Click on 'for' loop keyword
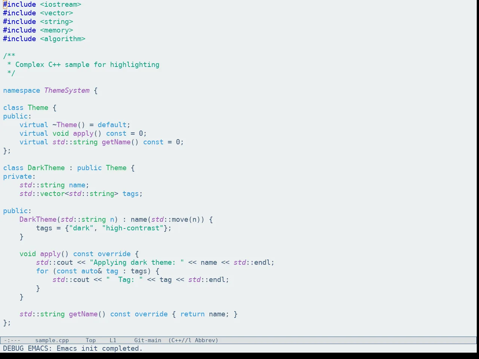The height and width of the screenshot is (359, 479). (42, 271)
